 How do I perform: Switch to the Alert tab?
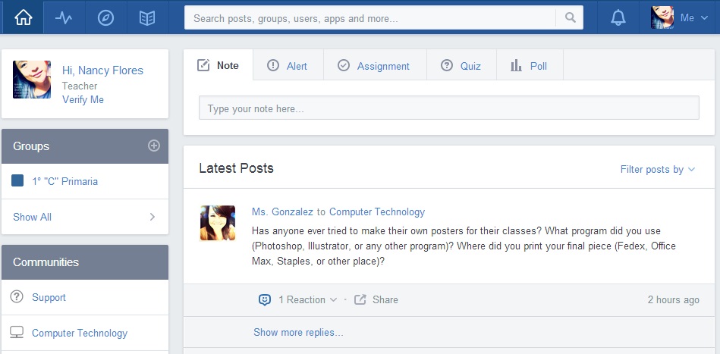288,66
